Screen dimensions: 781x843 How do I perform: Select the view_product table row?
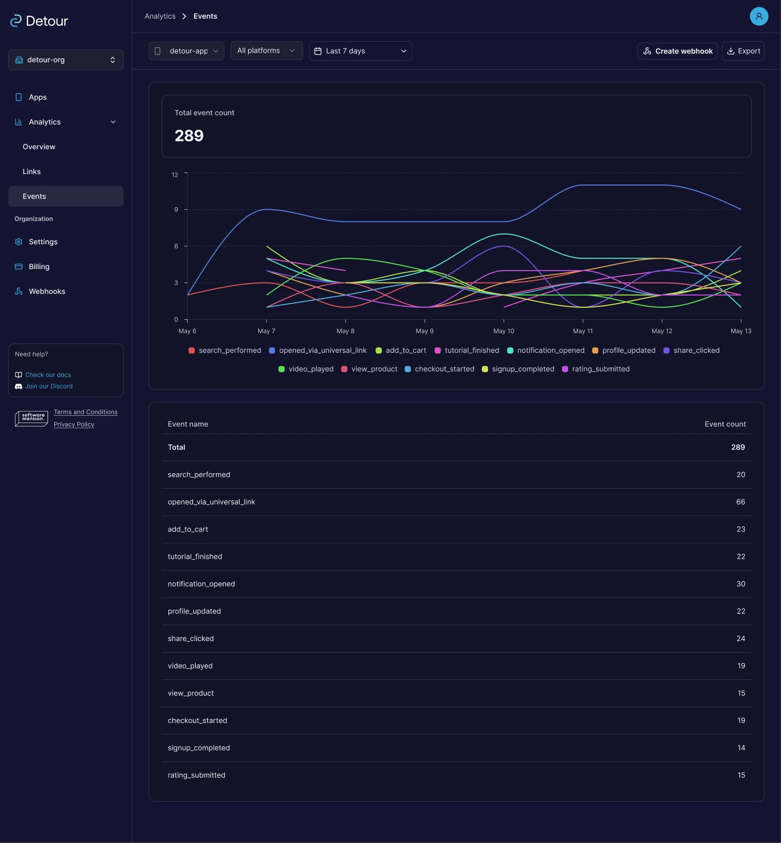tap(457, 694)
